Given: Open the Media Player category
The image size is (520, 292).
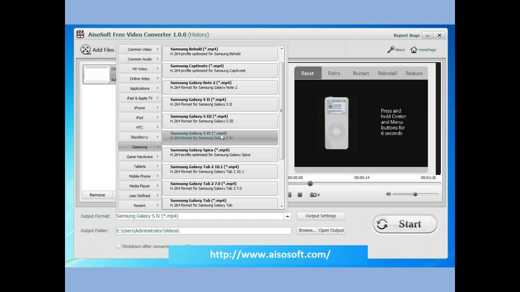Looking at the screenshot, I should pos(140,186).
